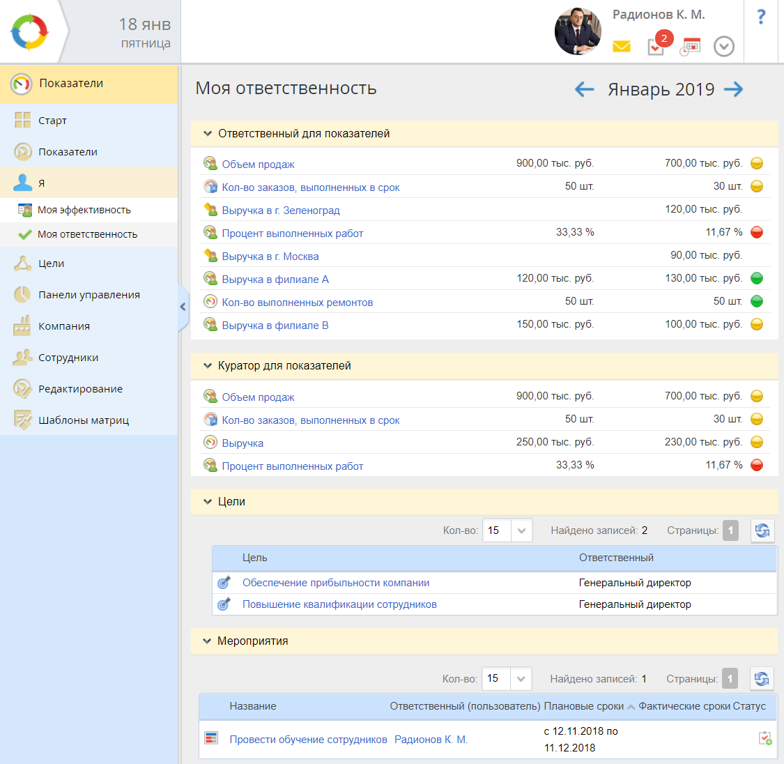Refresh the Цели table list

[x=762, y=530]
